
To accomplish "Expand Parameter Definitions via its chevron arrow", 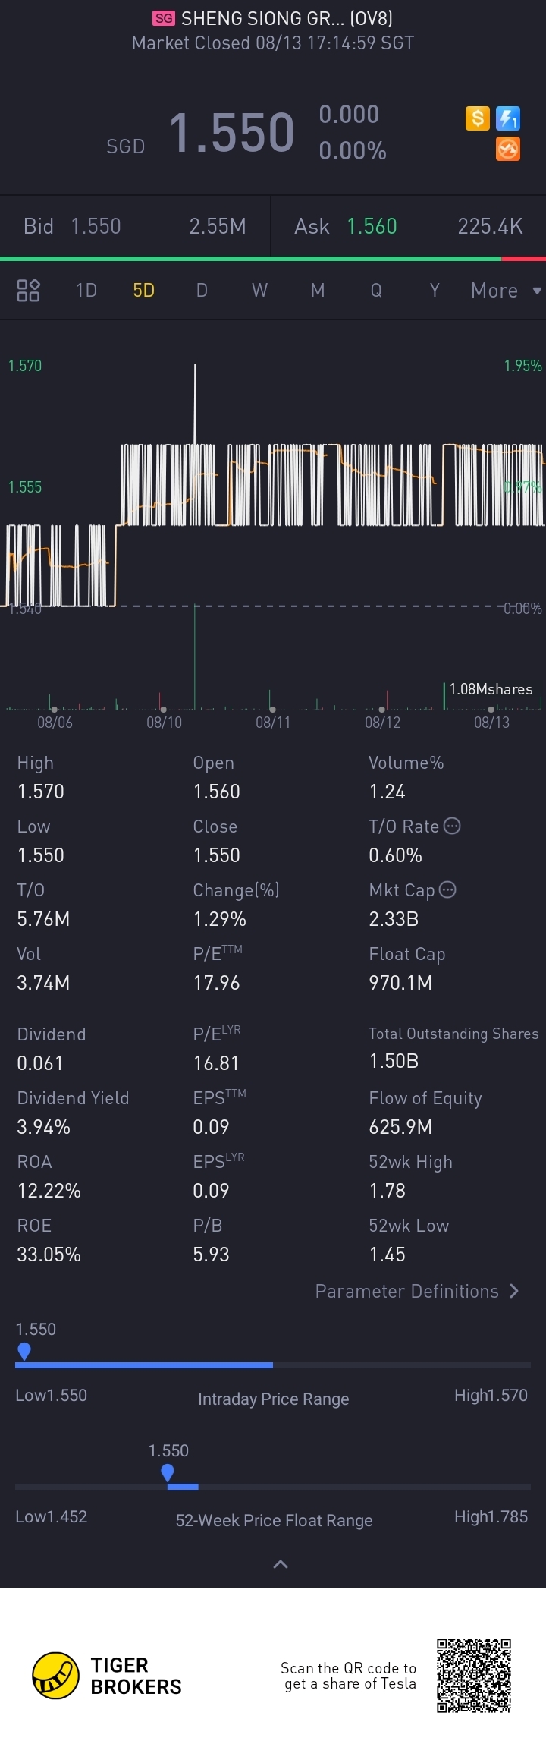I will click(x=514, y=1291).
